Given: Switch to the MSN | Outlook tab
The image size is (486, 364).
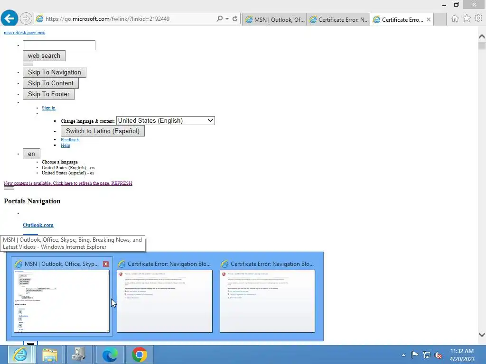Looking at the screenshot, I should coord(275,20).
